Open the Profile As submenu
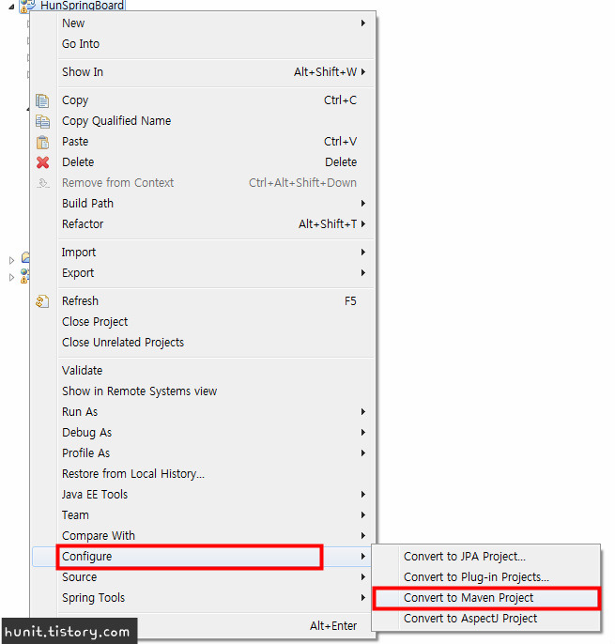This screenshot has height=644, width=615. pyautogui.click(x=204, y=453)
